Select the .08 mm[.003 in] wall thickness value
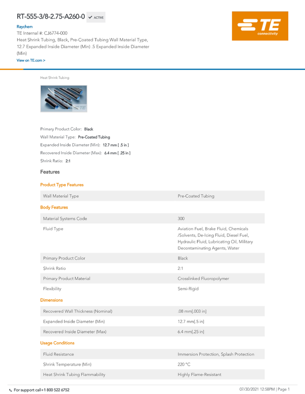Viewport: 305px width, 394px height. [192, 311]
